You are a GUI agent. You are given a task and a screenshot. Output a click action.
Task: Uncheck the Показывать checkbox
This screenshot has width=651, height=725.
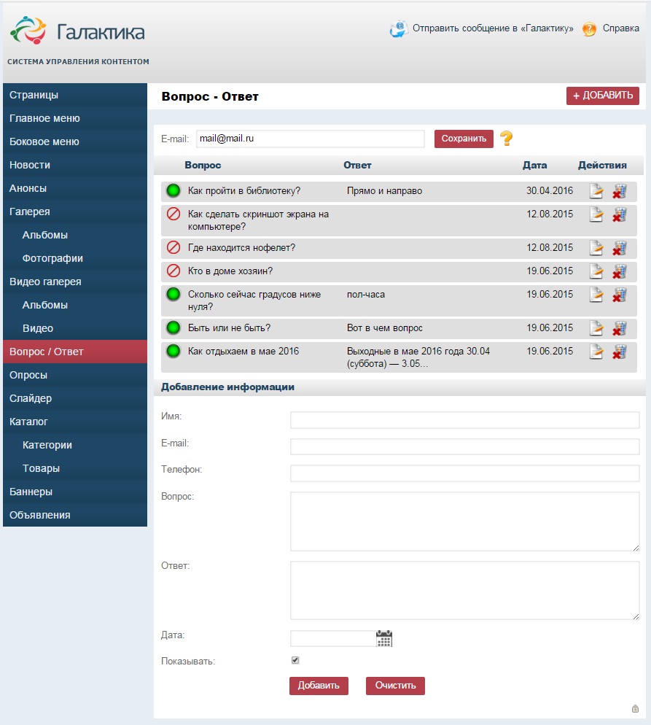(x=295, y=660)
